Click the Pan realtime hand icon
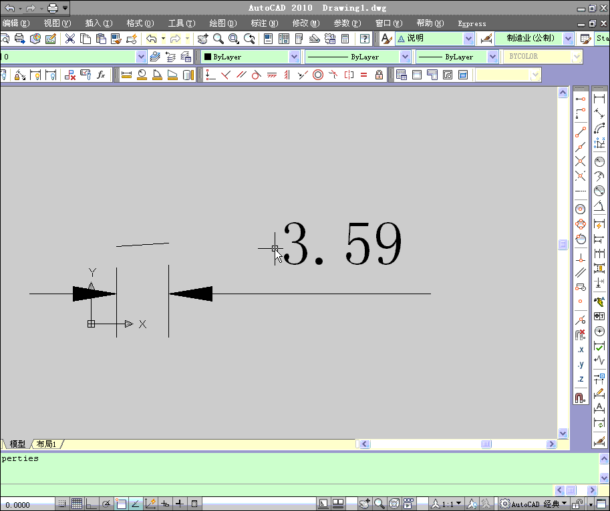This screenshot has width=610, height=511. [x=202, y=39]
